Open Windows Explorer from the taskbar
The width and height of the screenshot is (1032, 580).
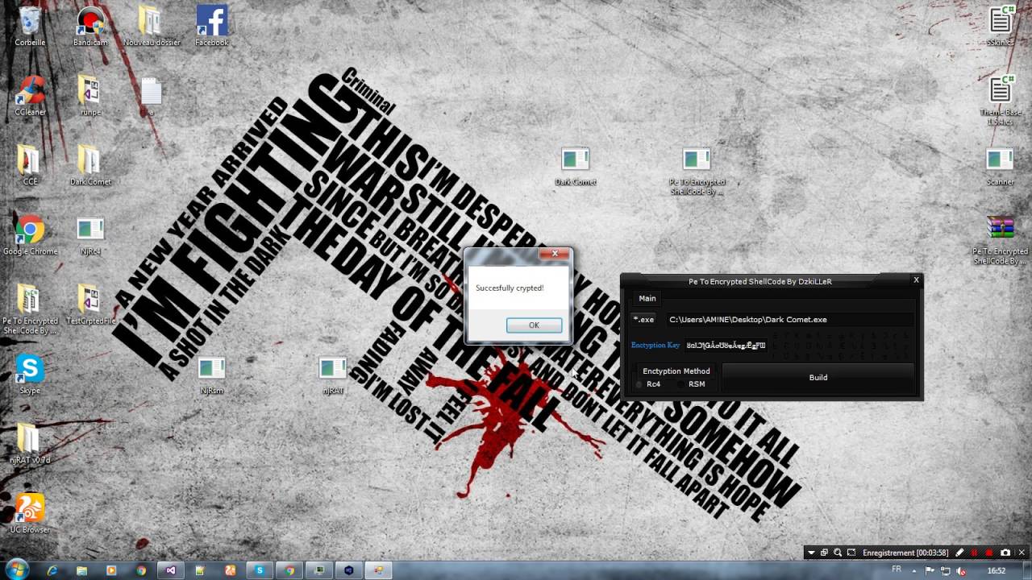[82, 570]
